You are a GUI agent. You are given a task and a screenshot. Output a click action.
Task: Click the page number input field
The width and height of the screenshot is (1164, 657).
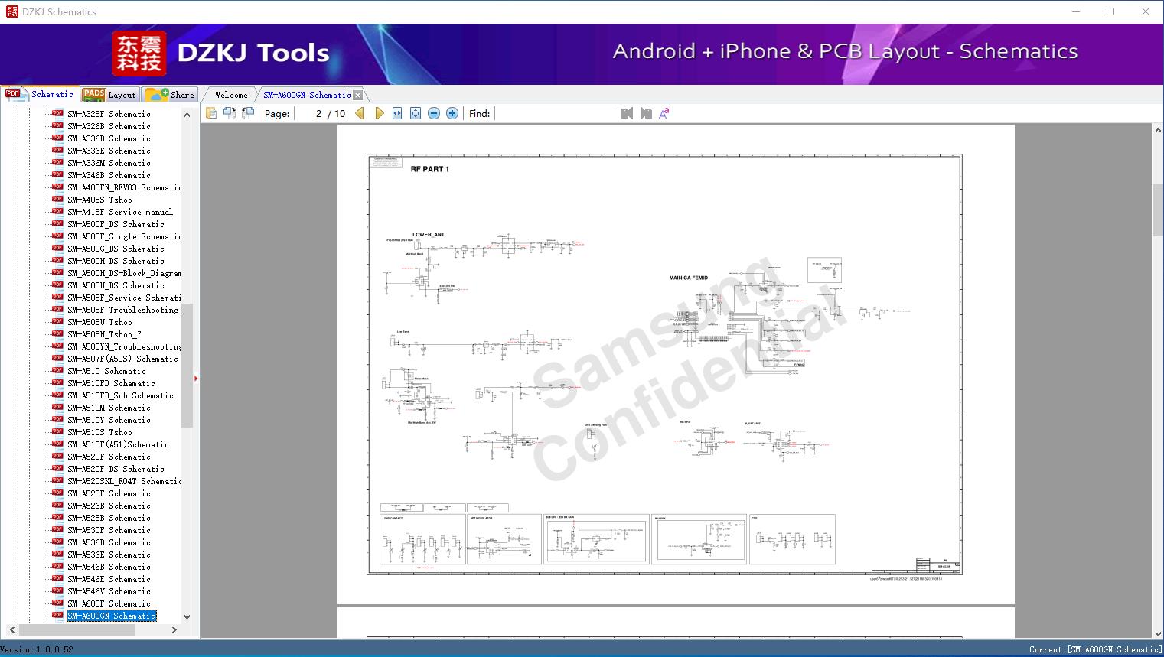308,113
